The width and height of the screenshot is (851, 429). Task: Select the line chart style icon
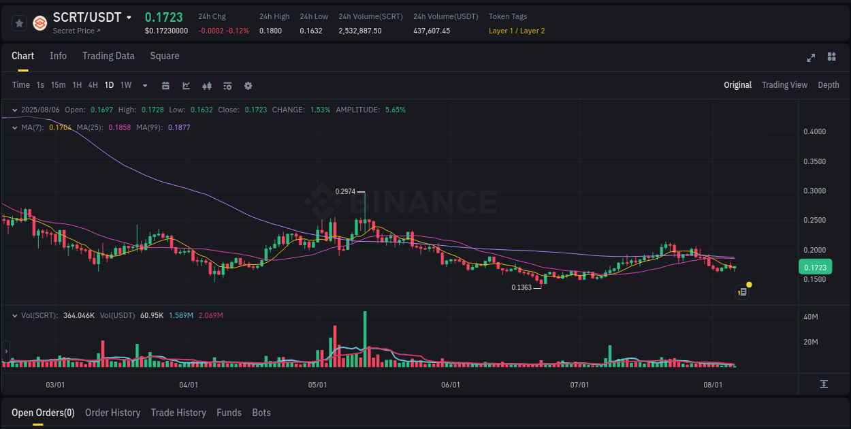(186, 85)
